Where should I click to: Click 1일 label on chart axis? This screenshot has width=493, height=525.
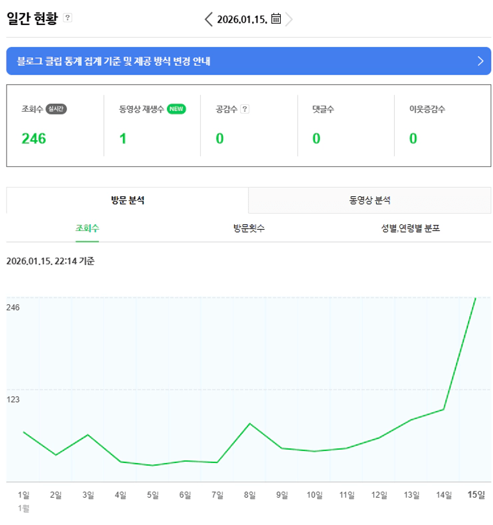pyautogui.click(x=24, y=495)
